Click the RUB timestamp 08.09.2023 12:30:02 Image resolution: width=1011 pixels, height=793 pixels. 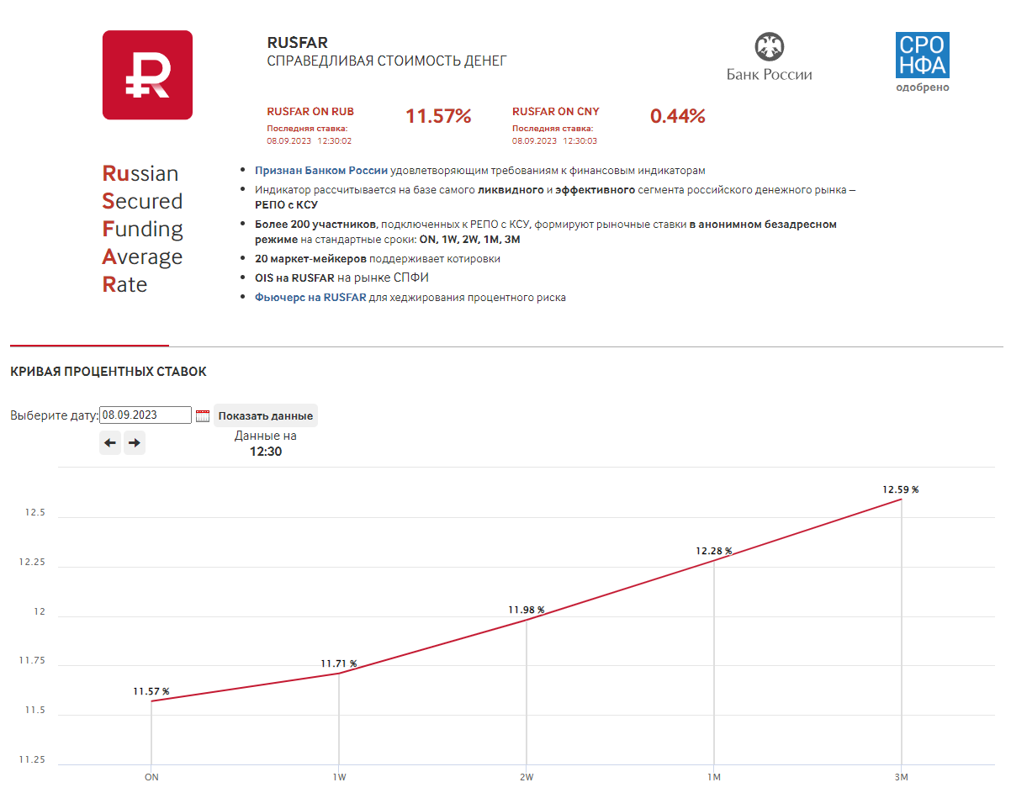click(x=310, y=141)
